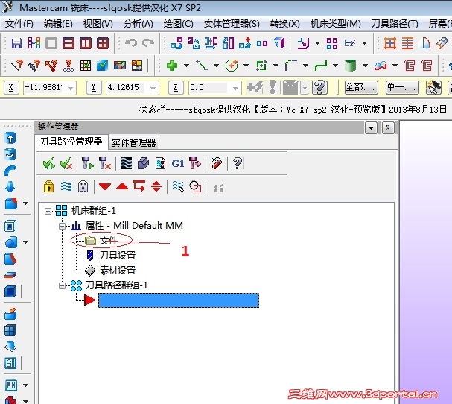Move insert arrow down
The height and width of the screenshot is (404, 452).
point(105,186)
